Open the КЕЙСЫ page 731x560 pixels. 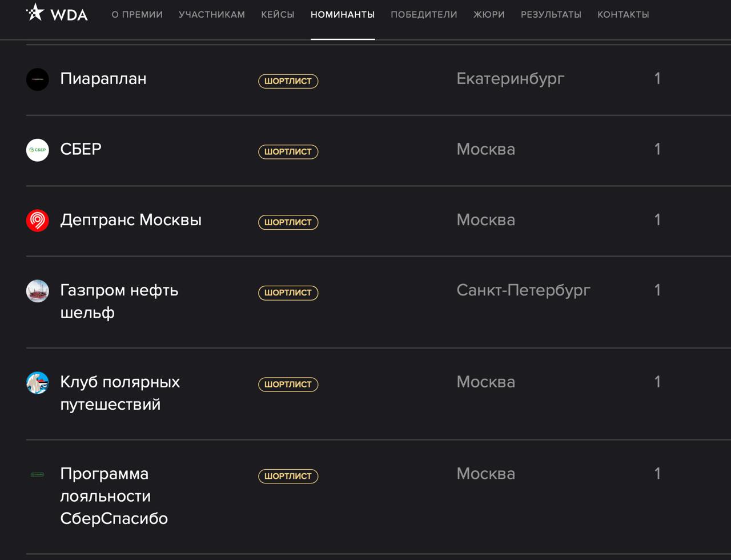(278, 15)
